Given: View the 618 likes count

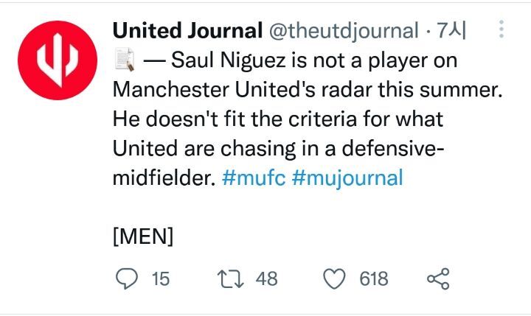Looking at the screenshot, I should [x=373, y=278].
